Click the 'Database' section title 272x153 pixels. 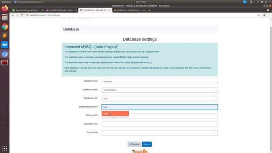coord(71,29)
